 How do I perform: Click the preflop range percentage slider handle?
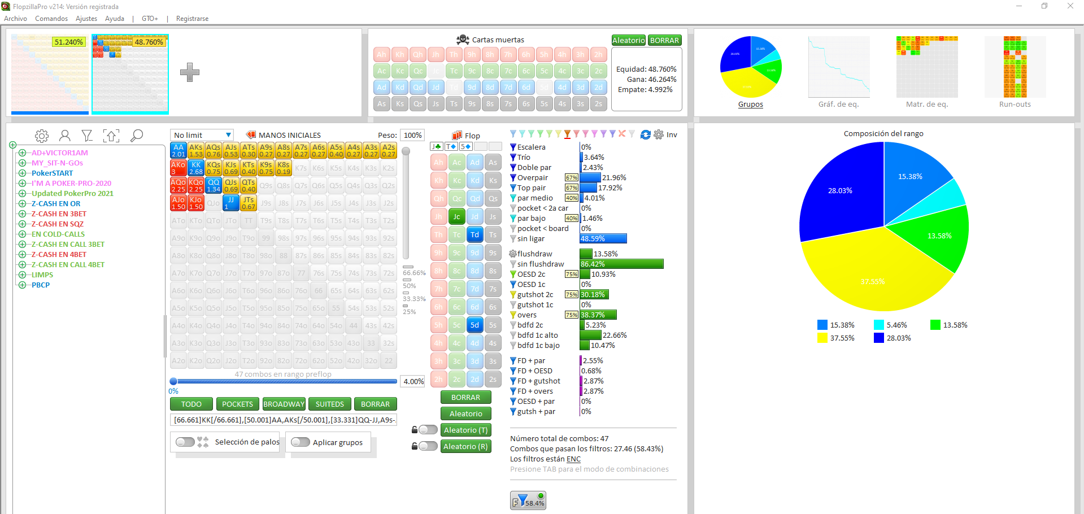tap(174, 382)
